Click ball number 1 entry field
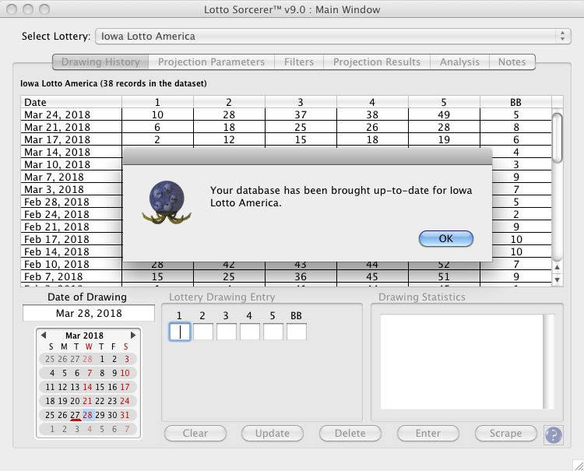The image size is (584, 471). click(180, 332)
